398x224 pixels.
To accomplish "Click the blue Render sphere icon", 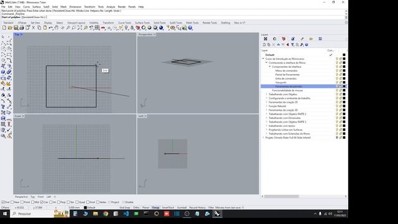I will pyautogui.click(x=161, y=27).
